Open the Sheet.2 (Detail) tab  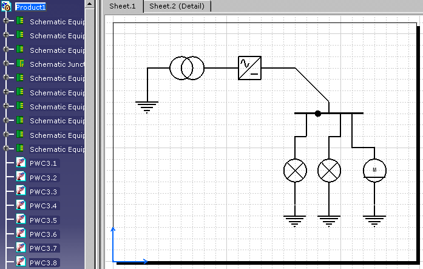(177, 6)
